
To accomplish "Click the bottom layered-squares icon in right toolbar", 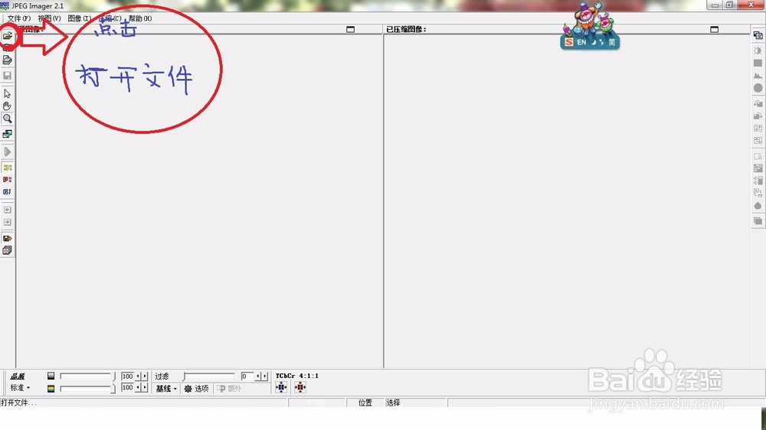I will click(x=758, y=221).
